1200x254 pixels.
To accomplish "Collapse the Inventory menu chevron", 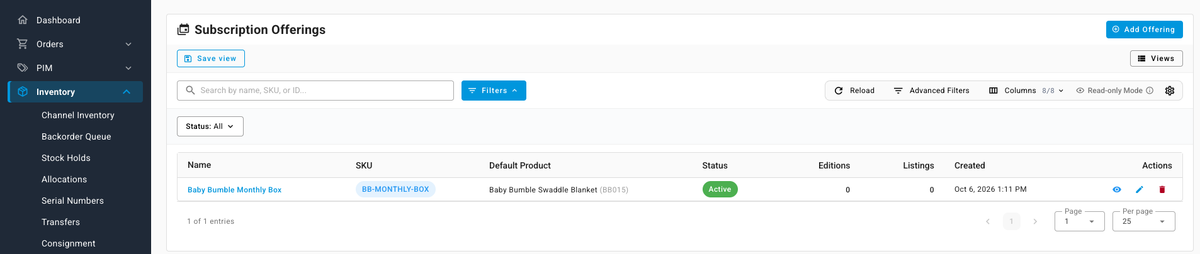I will 127,92.
